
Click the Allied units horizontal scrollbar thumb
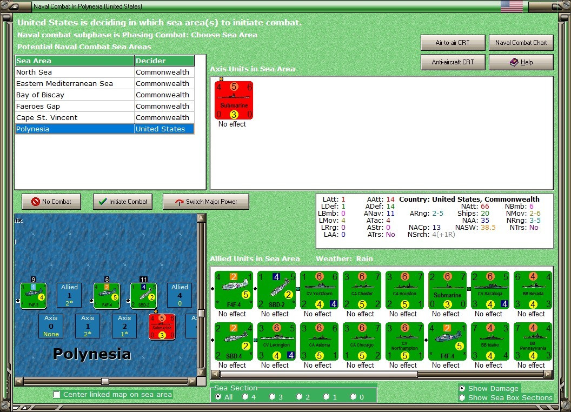point(318,374)
